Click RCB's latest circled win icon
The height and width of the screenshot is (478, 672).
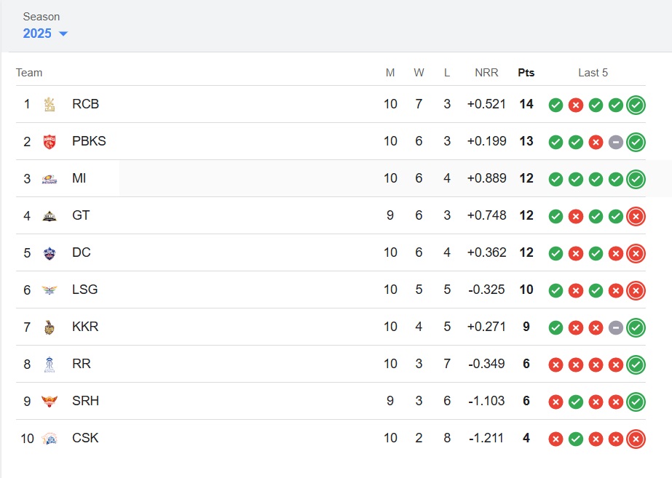pos(636,105)
